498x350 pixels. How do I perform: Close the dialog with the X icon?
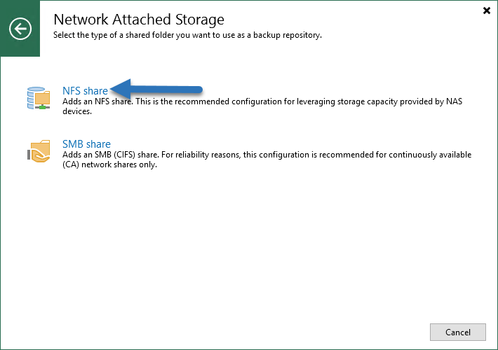coord(486,10)
